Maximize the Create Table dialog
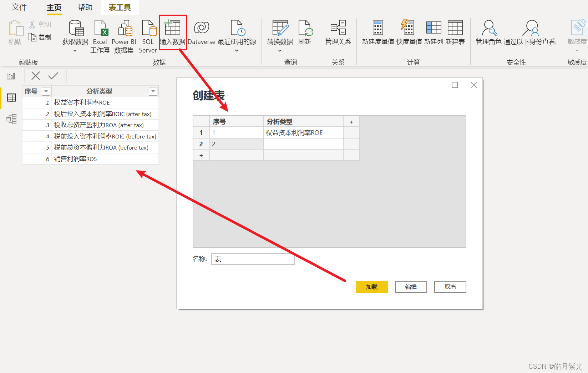Viewport: 588px width, 373px height. (455, 85)
